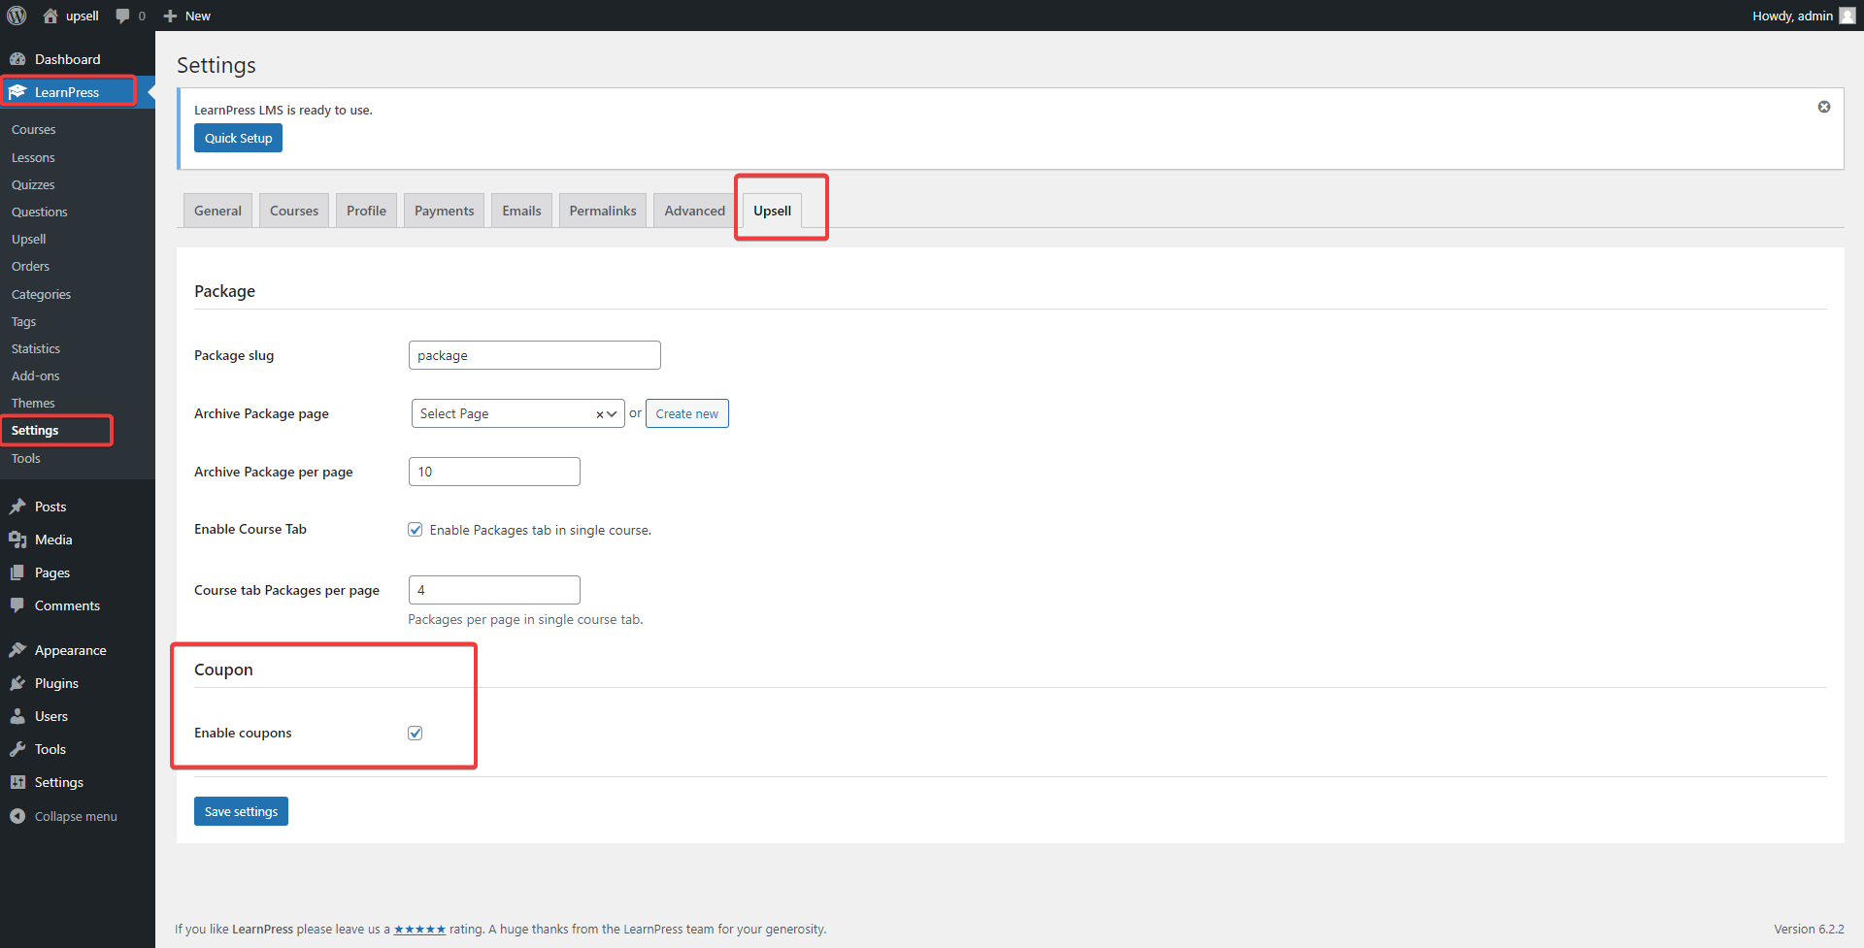Switch to the Profile settings tab
The image size is (1864, 948).
click(366, 211)
